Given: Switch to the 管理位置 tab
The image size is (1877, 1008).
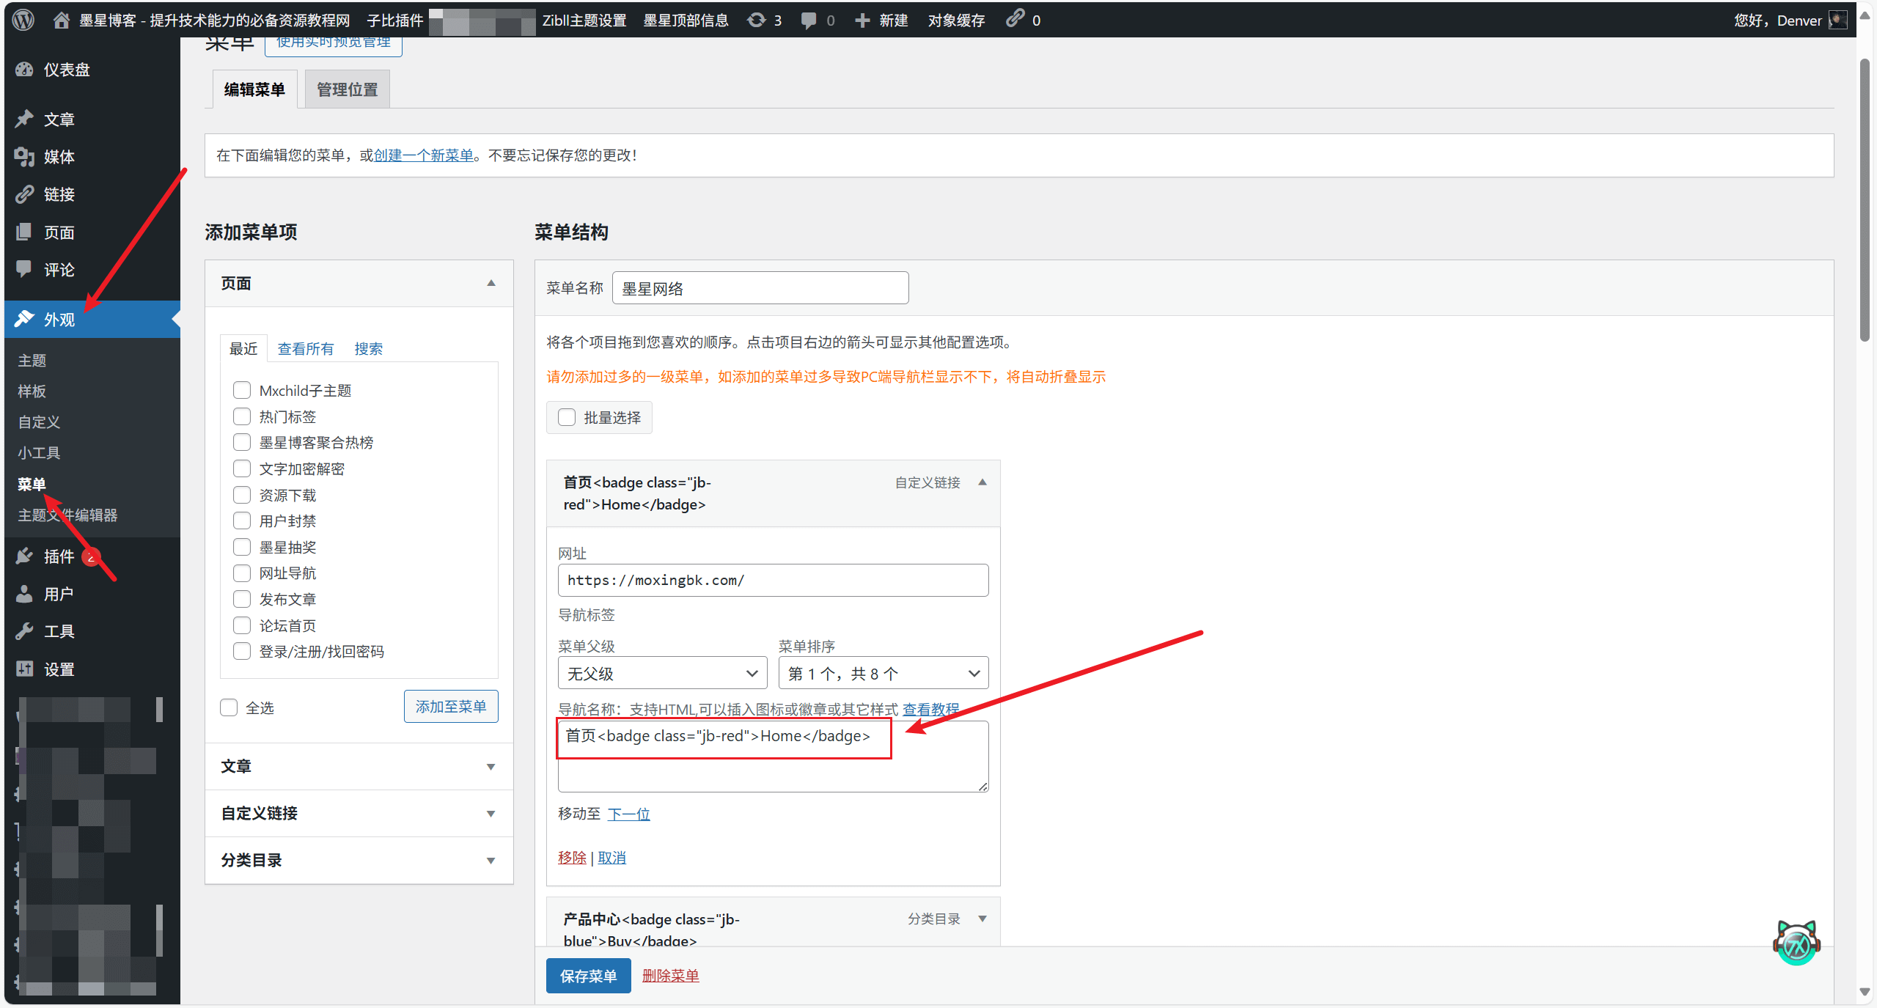Looking at the screenshot, I should pos(346,88).
